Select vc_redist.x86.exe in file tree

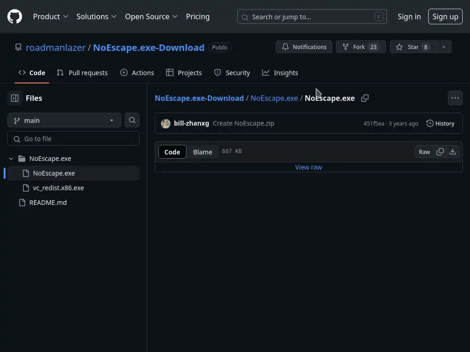click(x=58, y=188)
